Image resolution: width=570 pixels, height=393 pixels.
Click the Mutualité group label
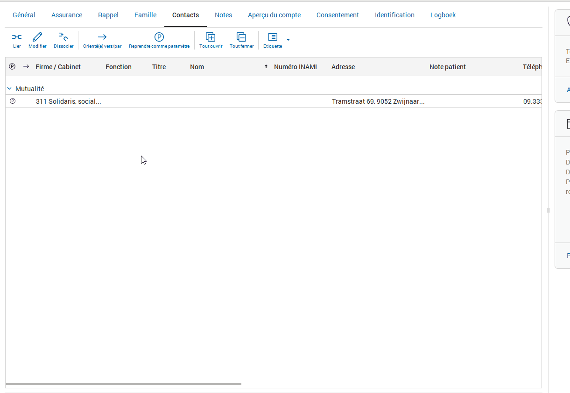(30, 89)
